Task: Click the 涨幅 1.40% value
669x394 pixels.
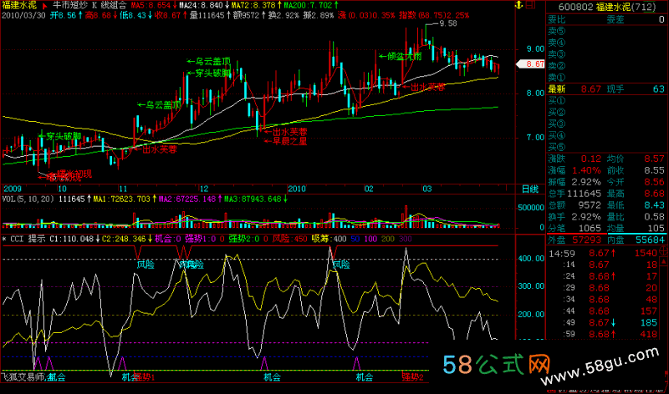Action: coord(586,170)
